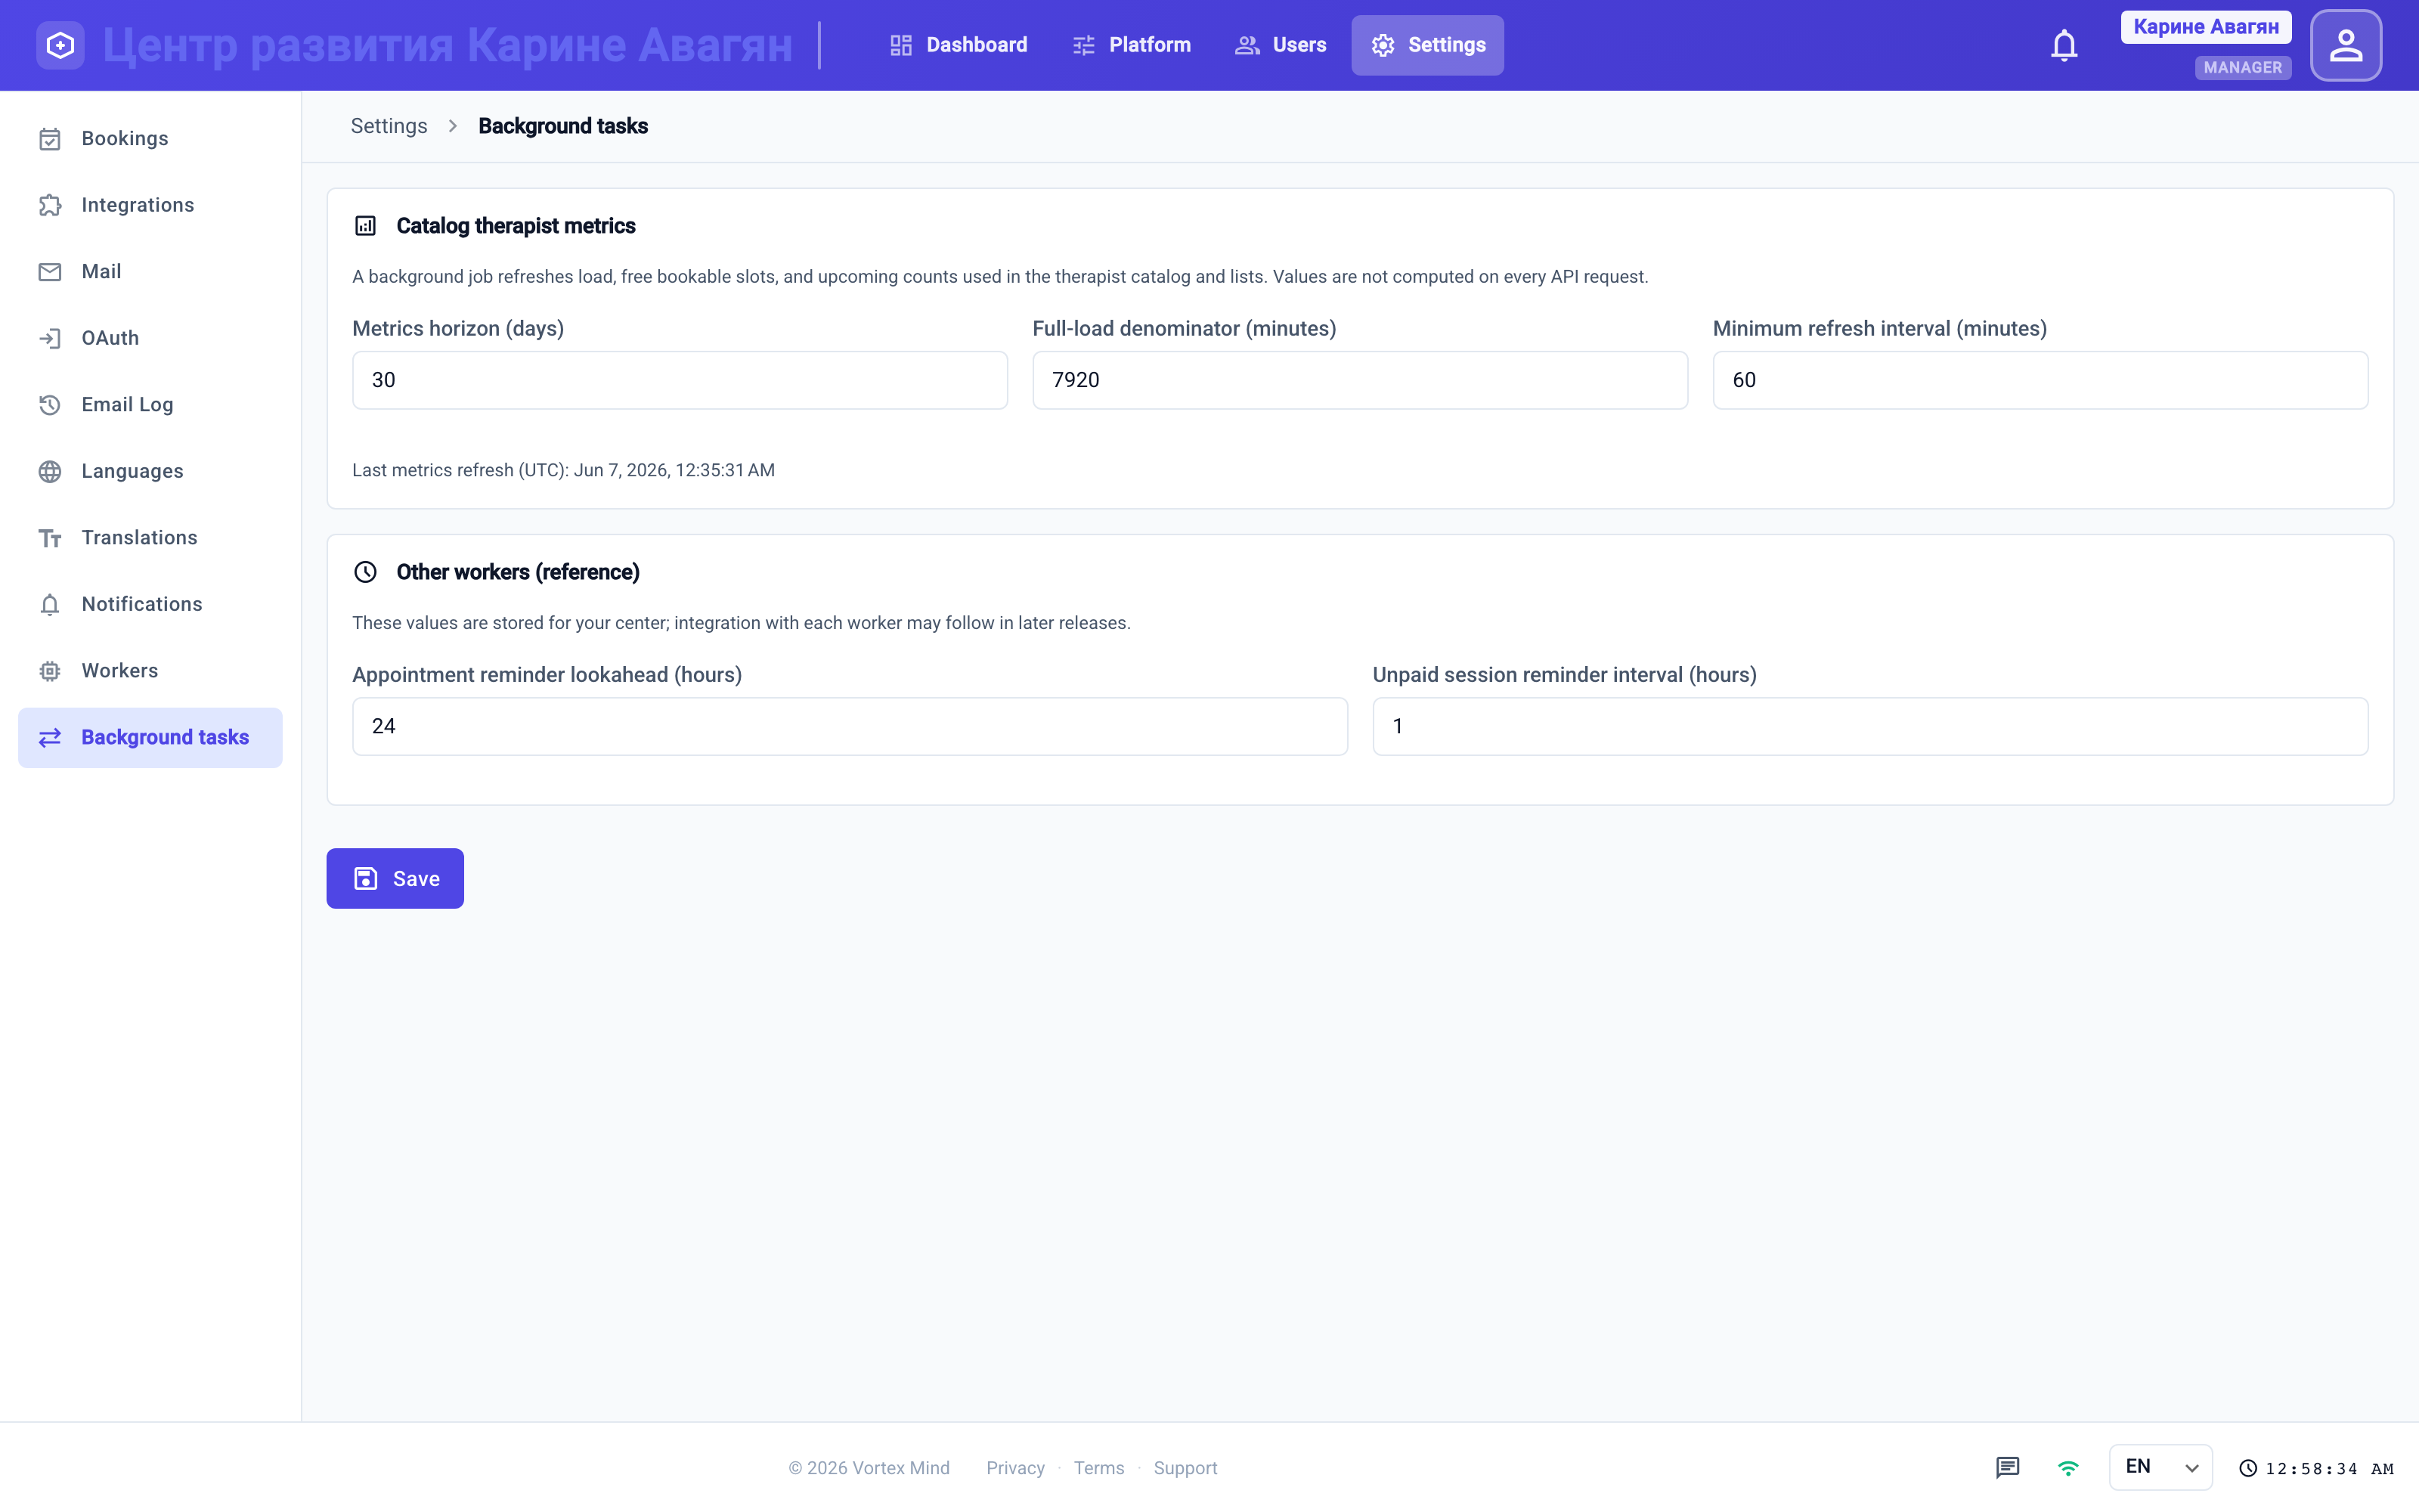Image resolution: width=2419 pixels, height=1512 pixels.
Task: Click the Dashboard grid icon
Action: 900,45
